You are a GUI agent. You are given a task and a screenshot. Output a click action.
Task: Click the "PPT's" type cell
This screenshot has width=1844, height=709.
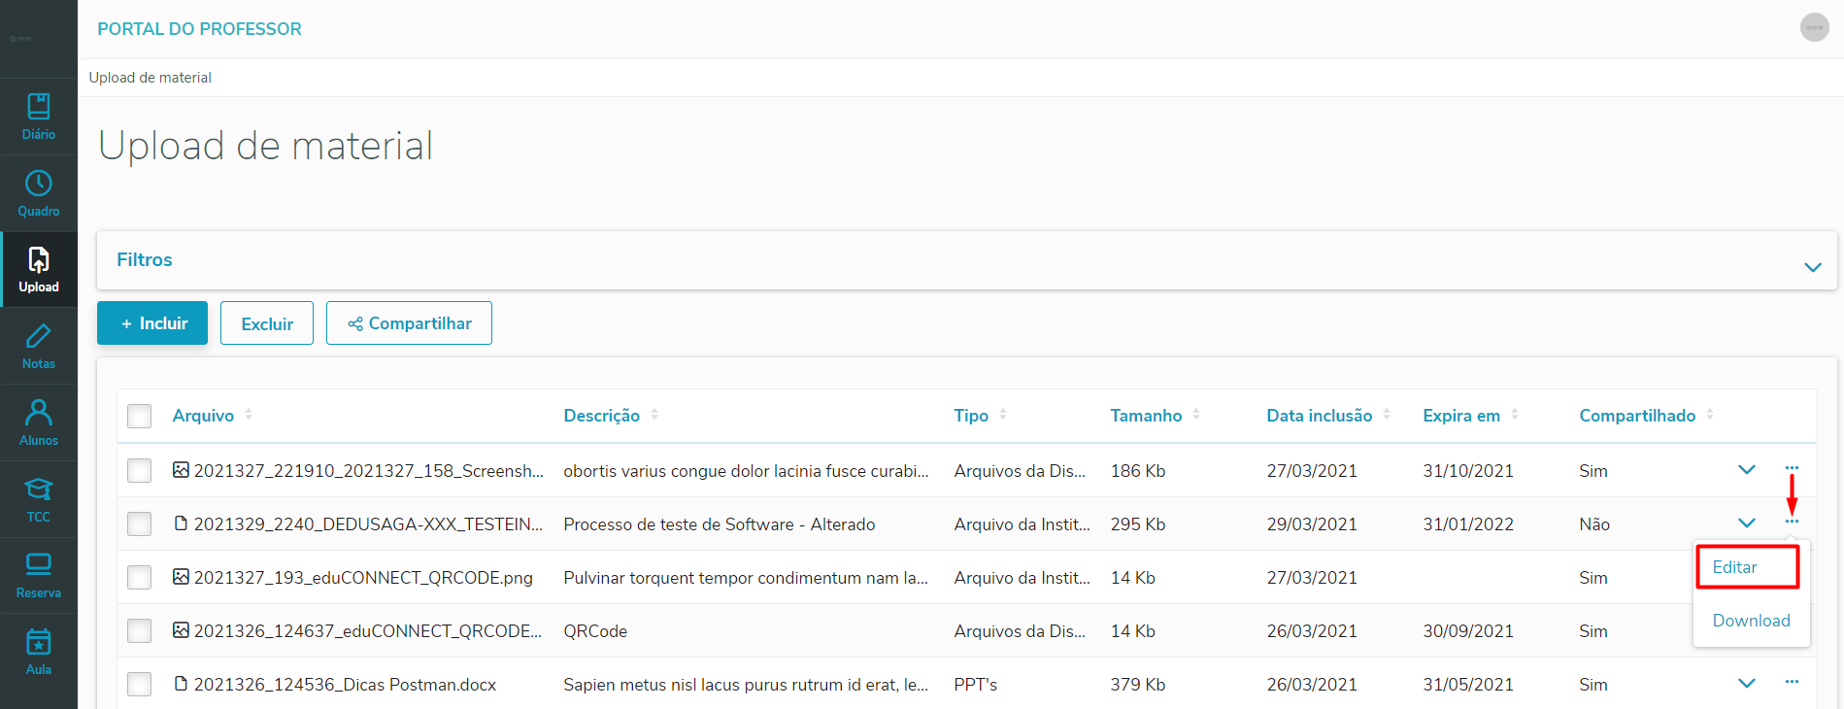(x=975, y=685)
